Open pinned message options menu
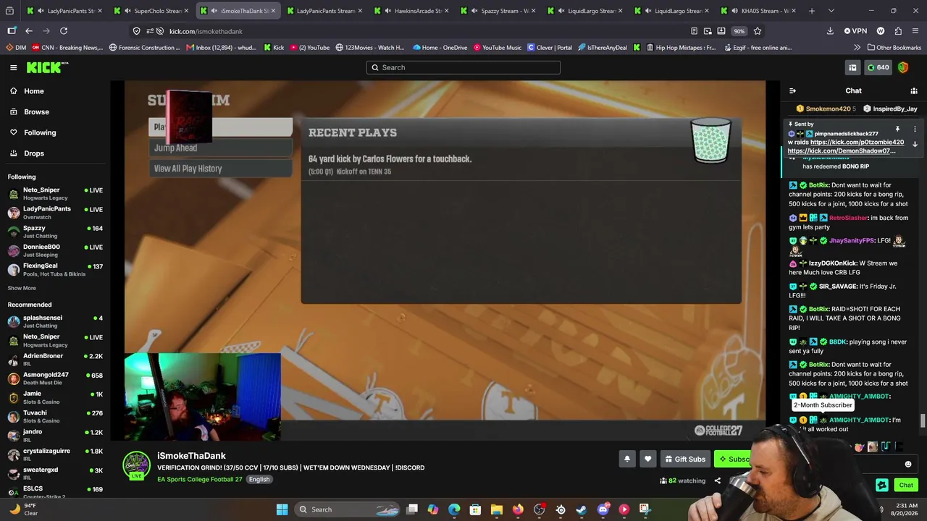The height and width of the screenshot is (521, 927). (915, 130)
